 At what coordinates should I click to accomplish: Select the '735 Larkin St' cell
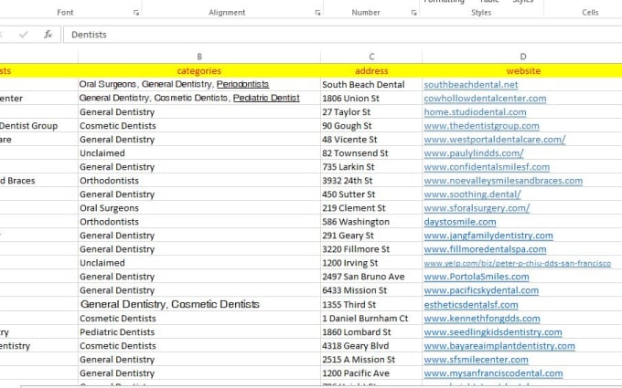(x=371, y=167)
